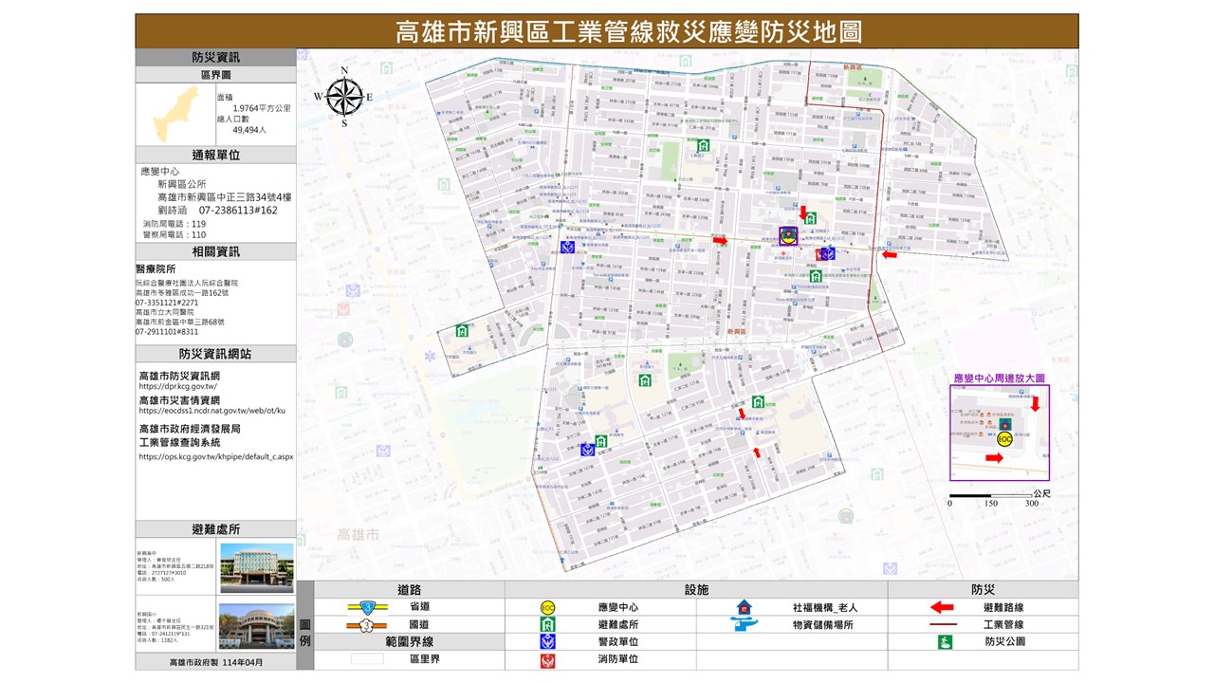
Task: Click the provincial highway shield legend icon
Action: tap(366, 608)
